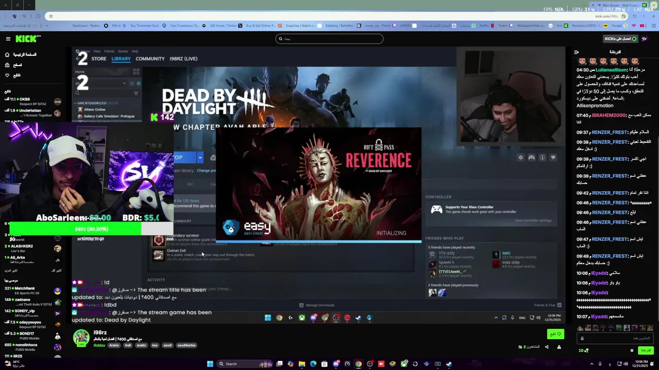Click OBS icon in streamed taskbar
Viewport: 659px width, 370px height.
(336, 318)
